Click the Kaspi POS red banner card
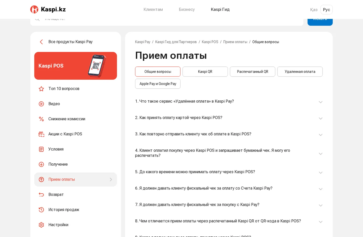 click(x=75, y=66)
